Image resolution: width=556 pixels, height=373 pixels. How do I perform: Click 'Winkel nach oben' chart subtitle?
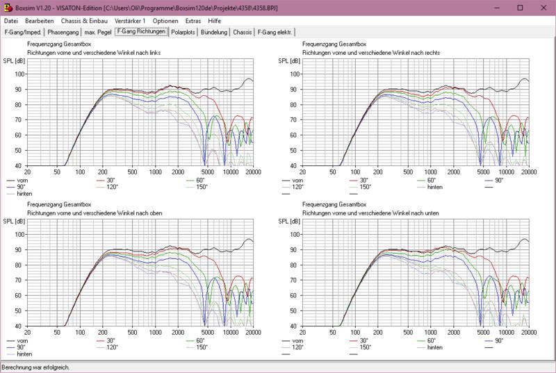click(x=95, y=213)
